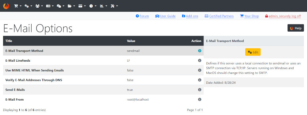Click the Help button
307x115 pixels.
296,28
